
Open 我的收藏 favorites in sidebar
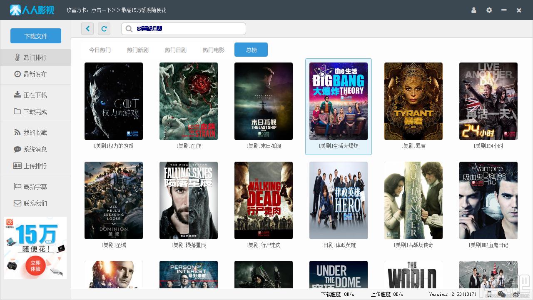tap(35, 132)
